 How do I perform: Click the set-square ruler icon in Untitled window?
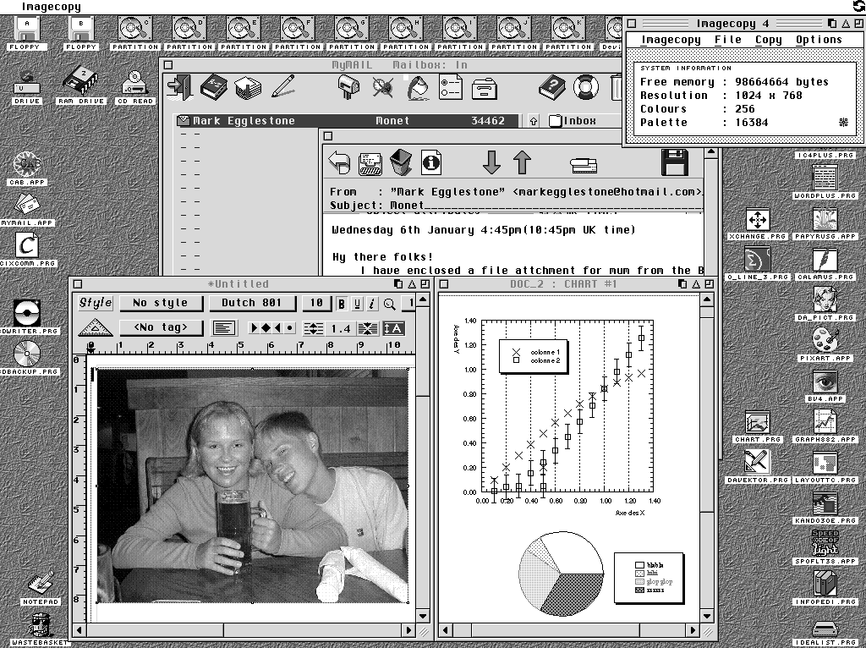96,327
